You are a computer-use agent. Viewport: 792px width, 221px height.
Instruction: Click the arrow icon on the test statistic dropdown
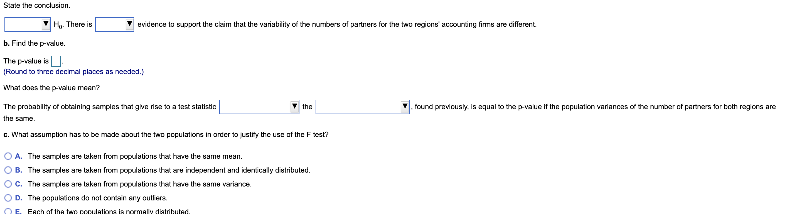[x=294, y=107]
